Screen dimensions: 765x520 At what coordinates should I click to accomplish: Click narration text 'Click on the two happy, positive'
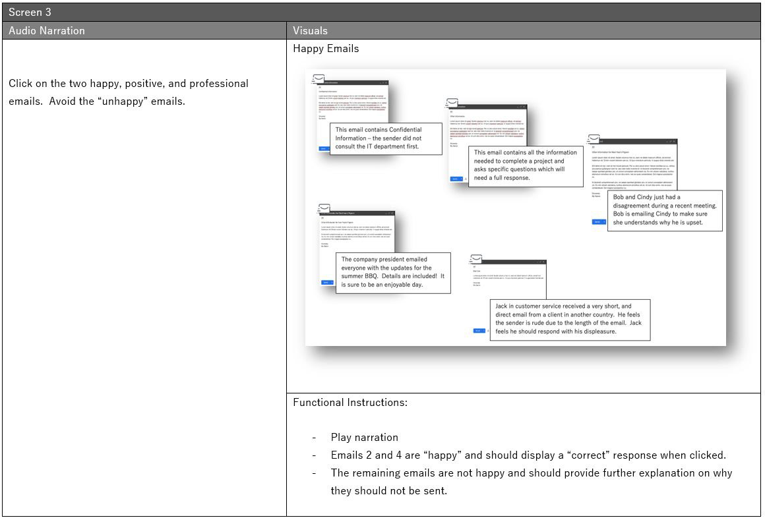(129, 84)
